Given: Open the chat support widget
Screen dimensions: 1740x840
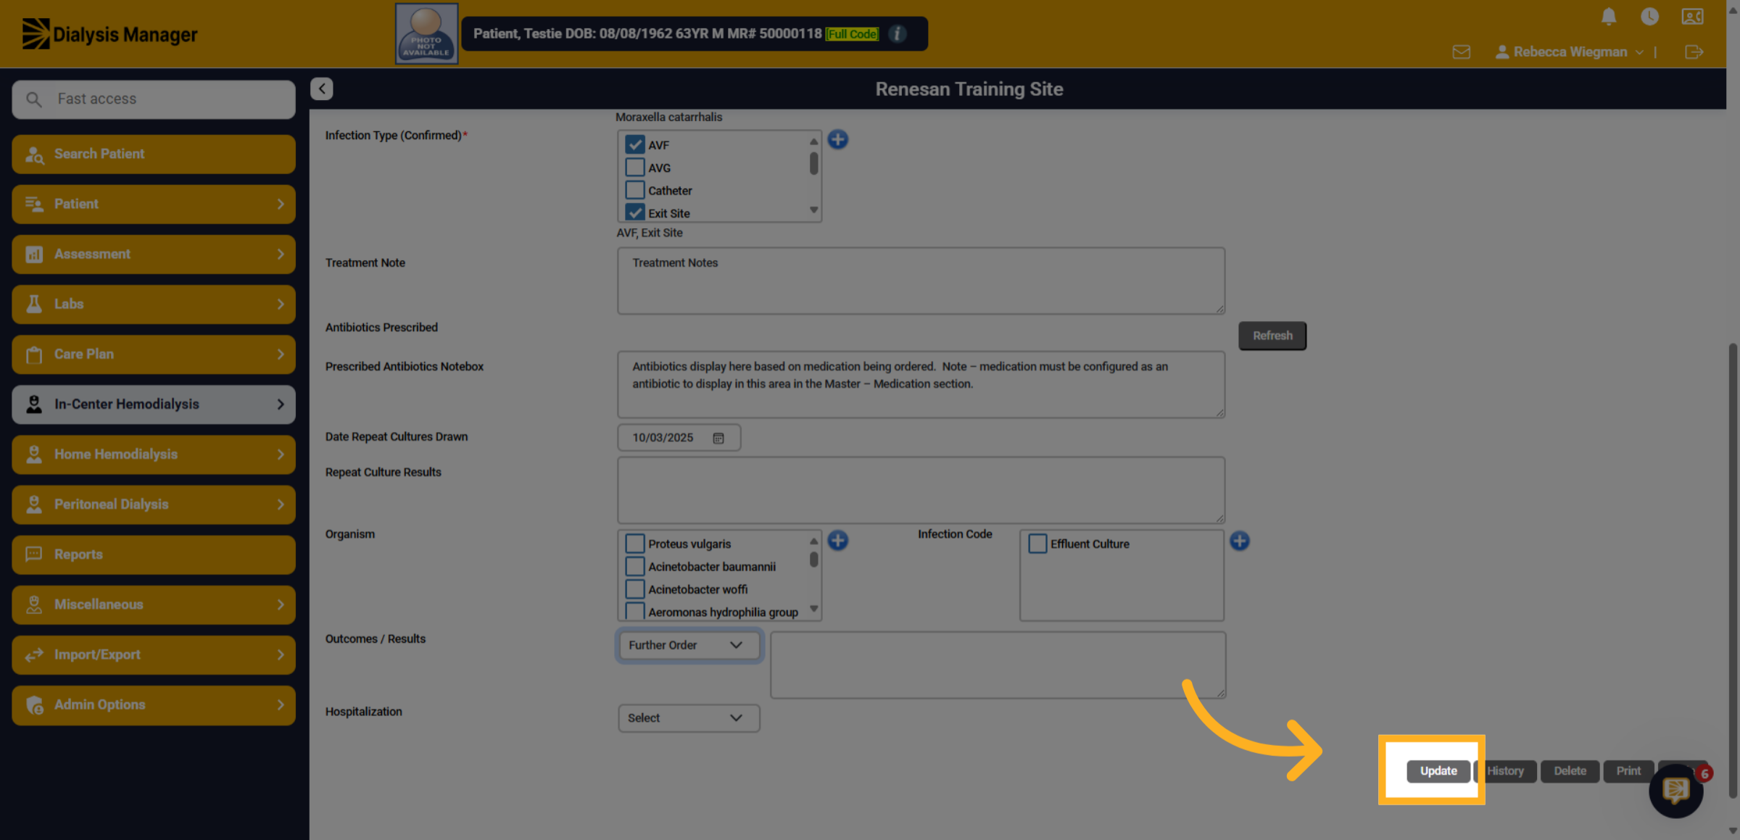Looking at the screenshot, I should pyautogui.click(x=1675, y=791).
